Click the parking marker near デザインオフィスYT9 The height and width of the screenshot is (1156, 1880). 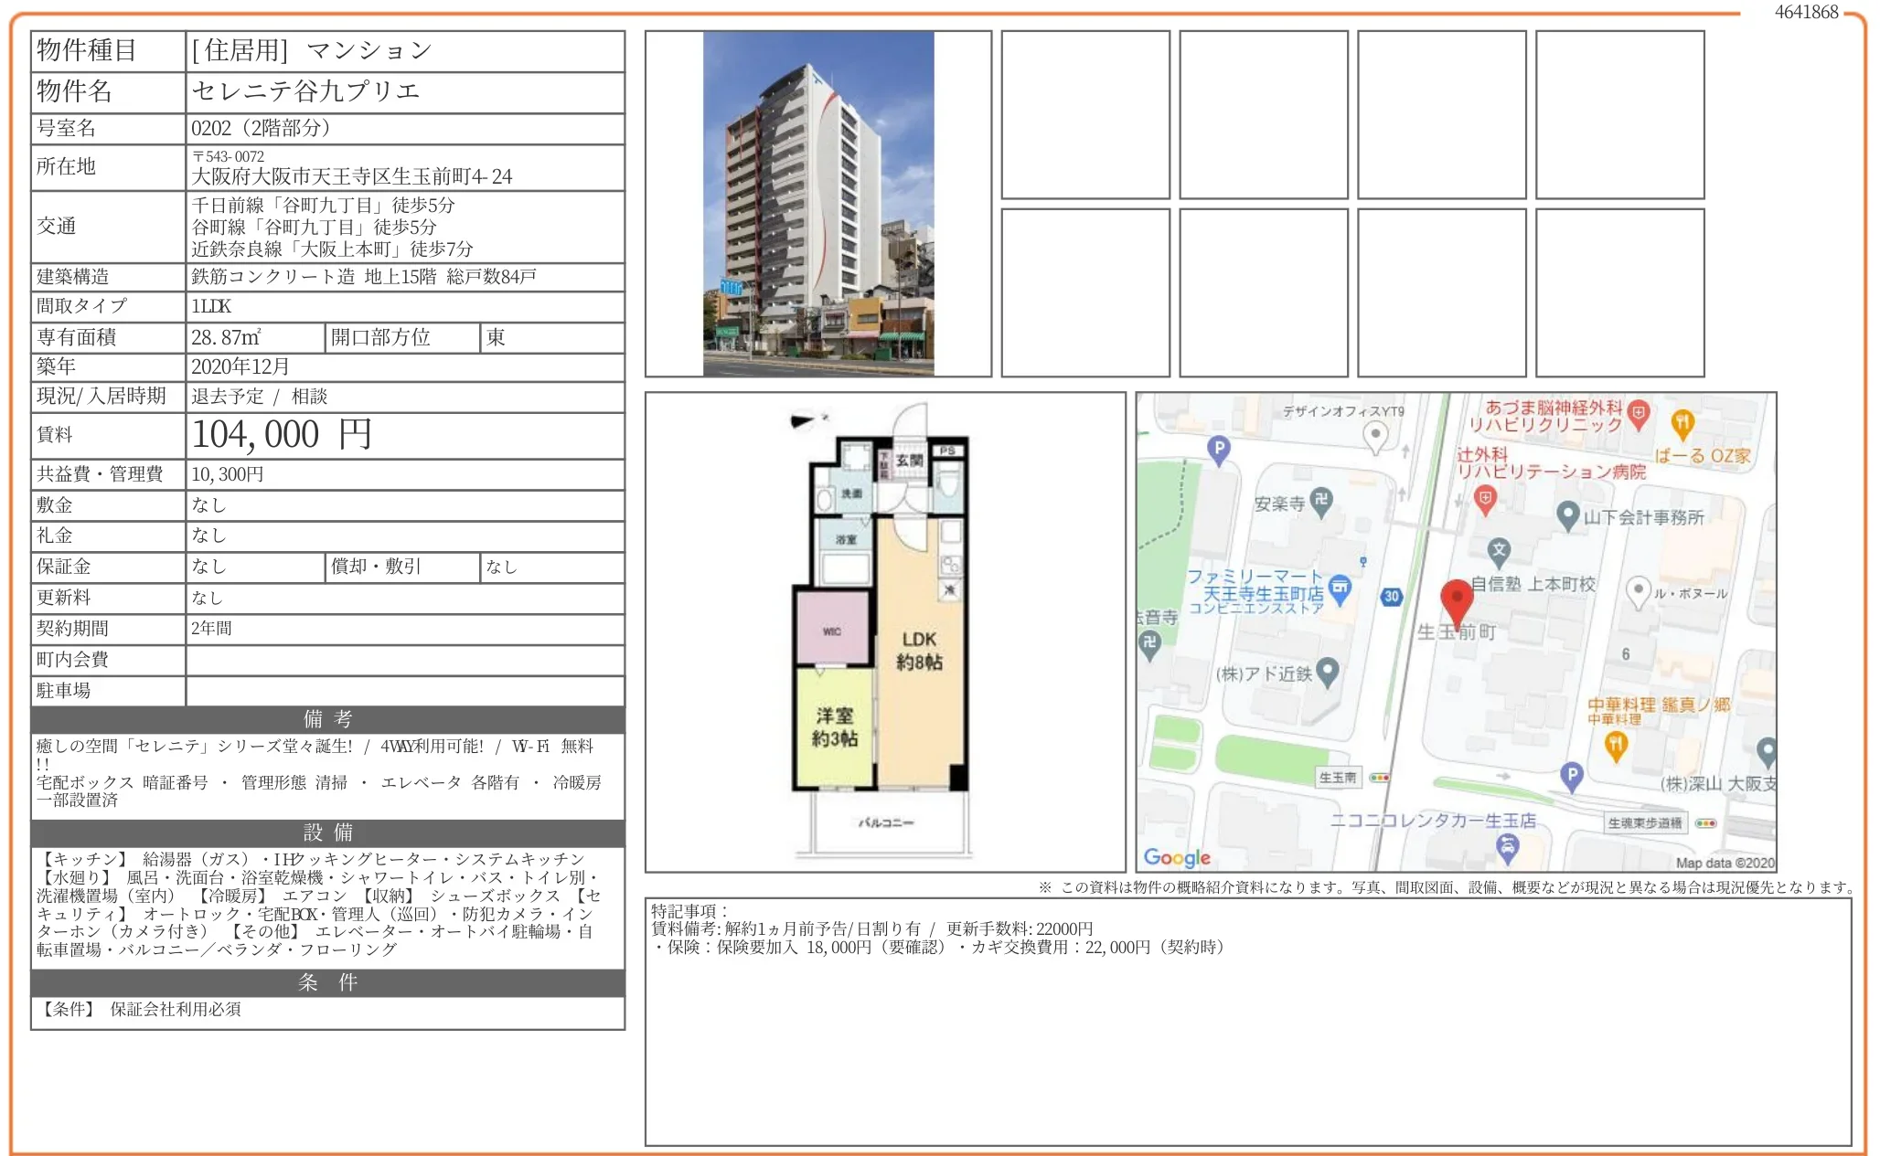1219,449
